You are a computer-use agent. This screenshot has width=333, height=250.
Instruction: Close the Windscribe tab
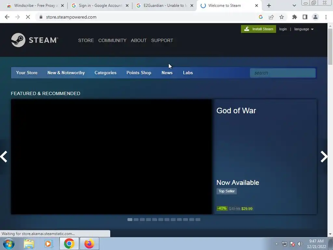click(62, 6)
